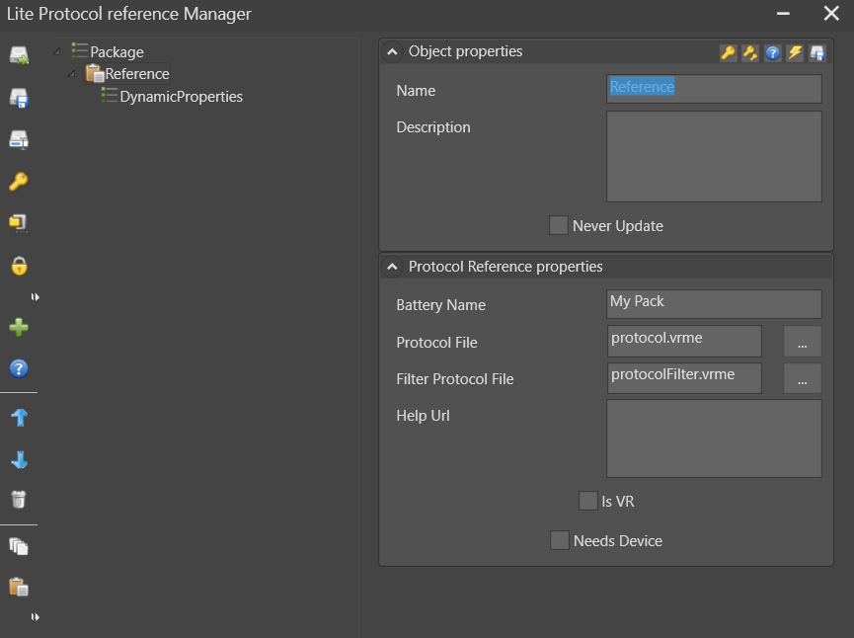Toggle the Is VR checkbox

click(588, 501)
